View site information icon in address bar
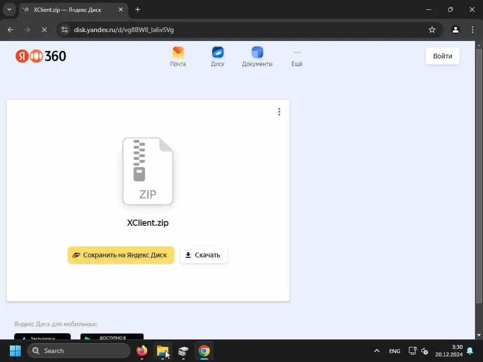Image resolution: width=483 pixels, height=362 pixels. coord(65,30)
